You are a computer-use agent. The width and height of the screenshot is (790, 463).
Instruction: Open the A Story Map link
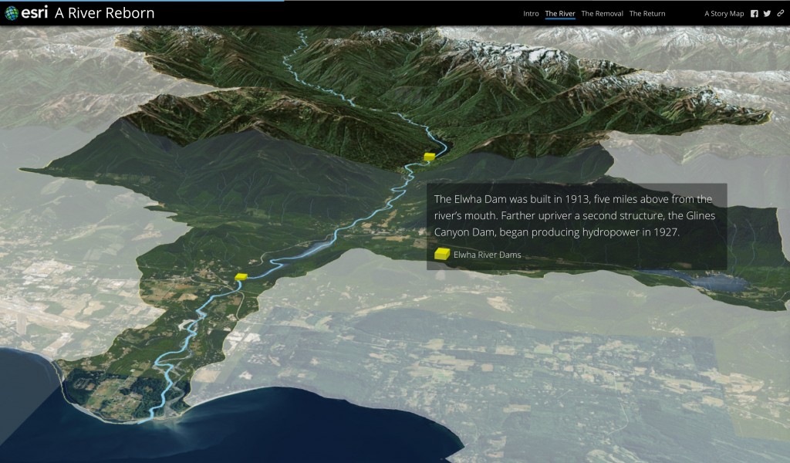(724, 14)
